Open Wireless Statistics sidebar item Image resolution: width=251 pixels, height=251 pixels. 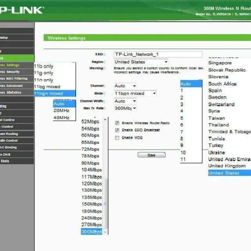point(17,93)
